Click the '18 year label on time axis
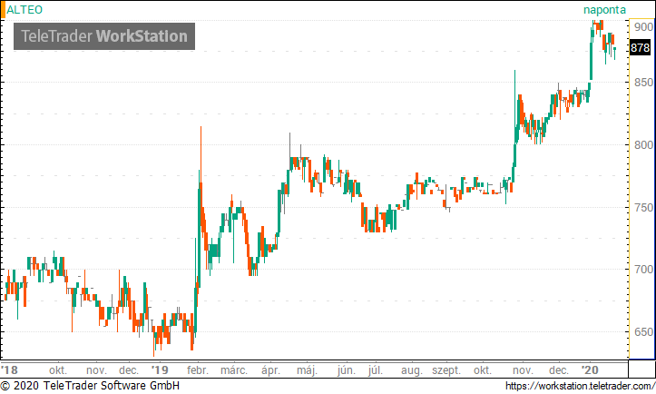The width and height of the screenshot is (656, 394). [x=9, y=370]
